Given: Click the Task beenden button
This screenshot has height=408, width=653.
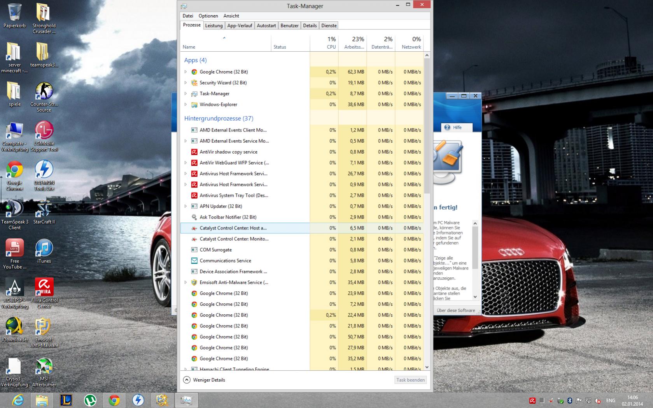Looking at the screenshot, I should [x=410, y=380].
